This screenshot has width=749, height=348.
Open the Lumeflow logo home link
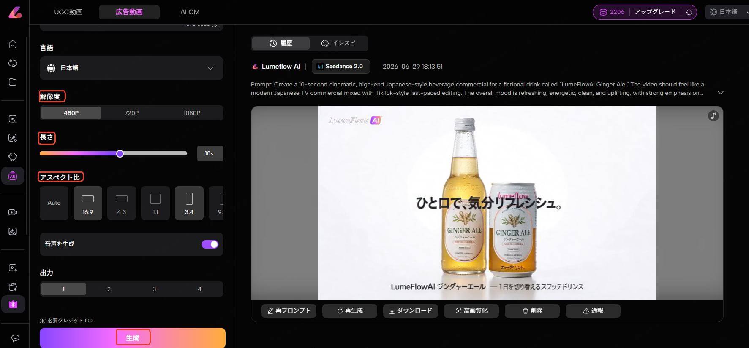(x=15, y=12)
